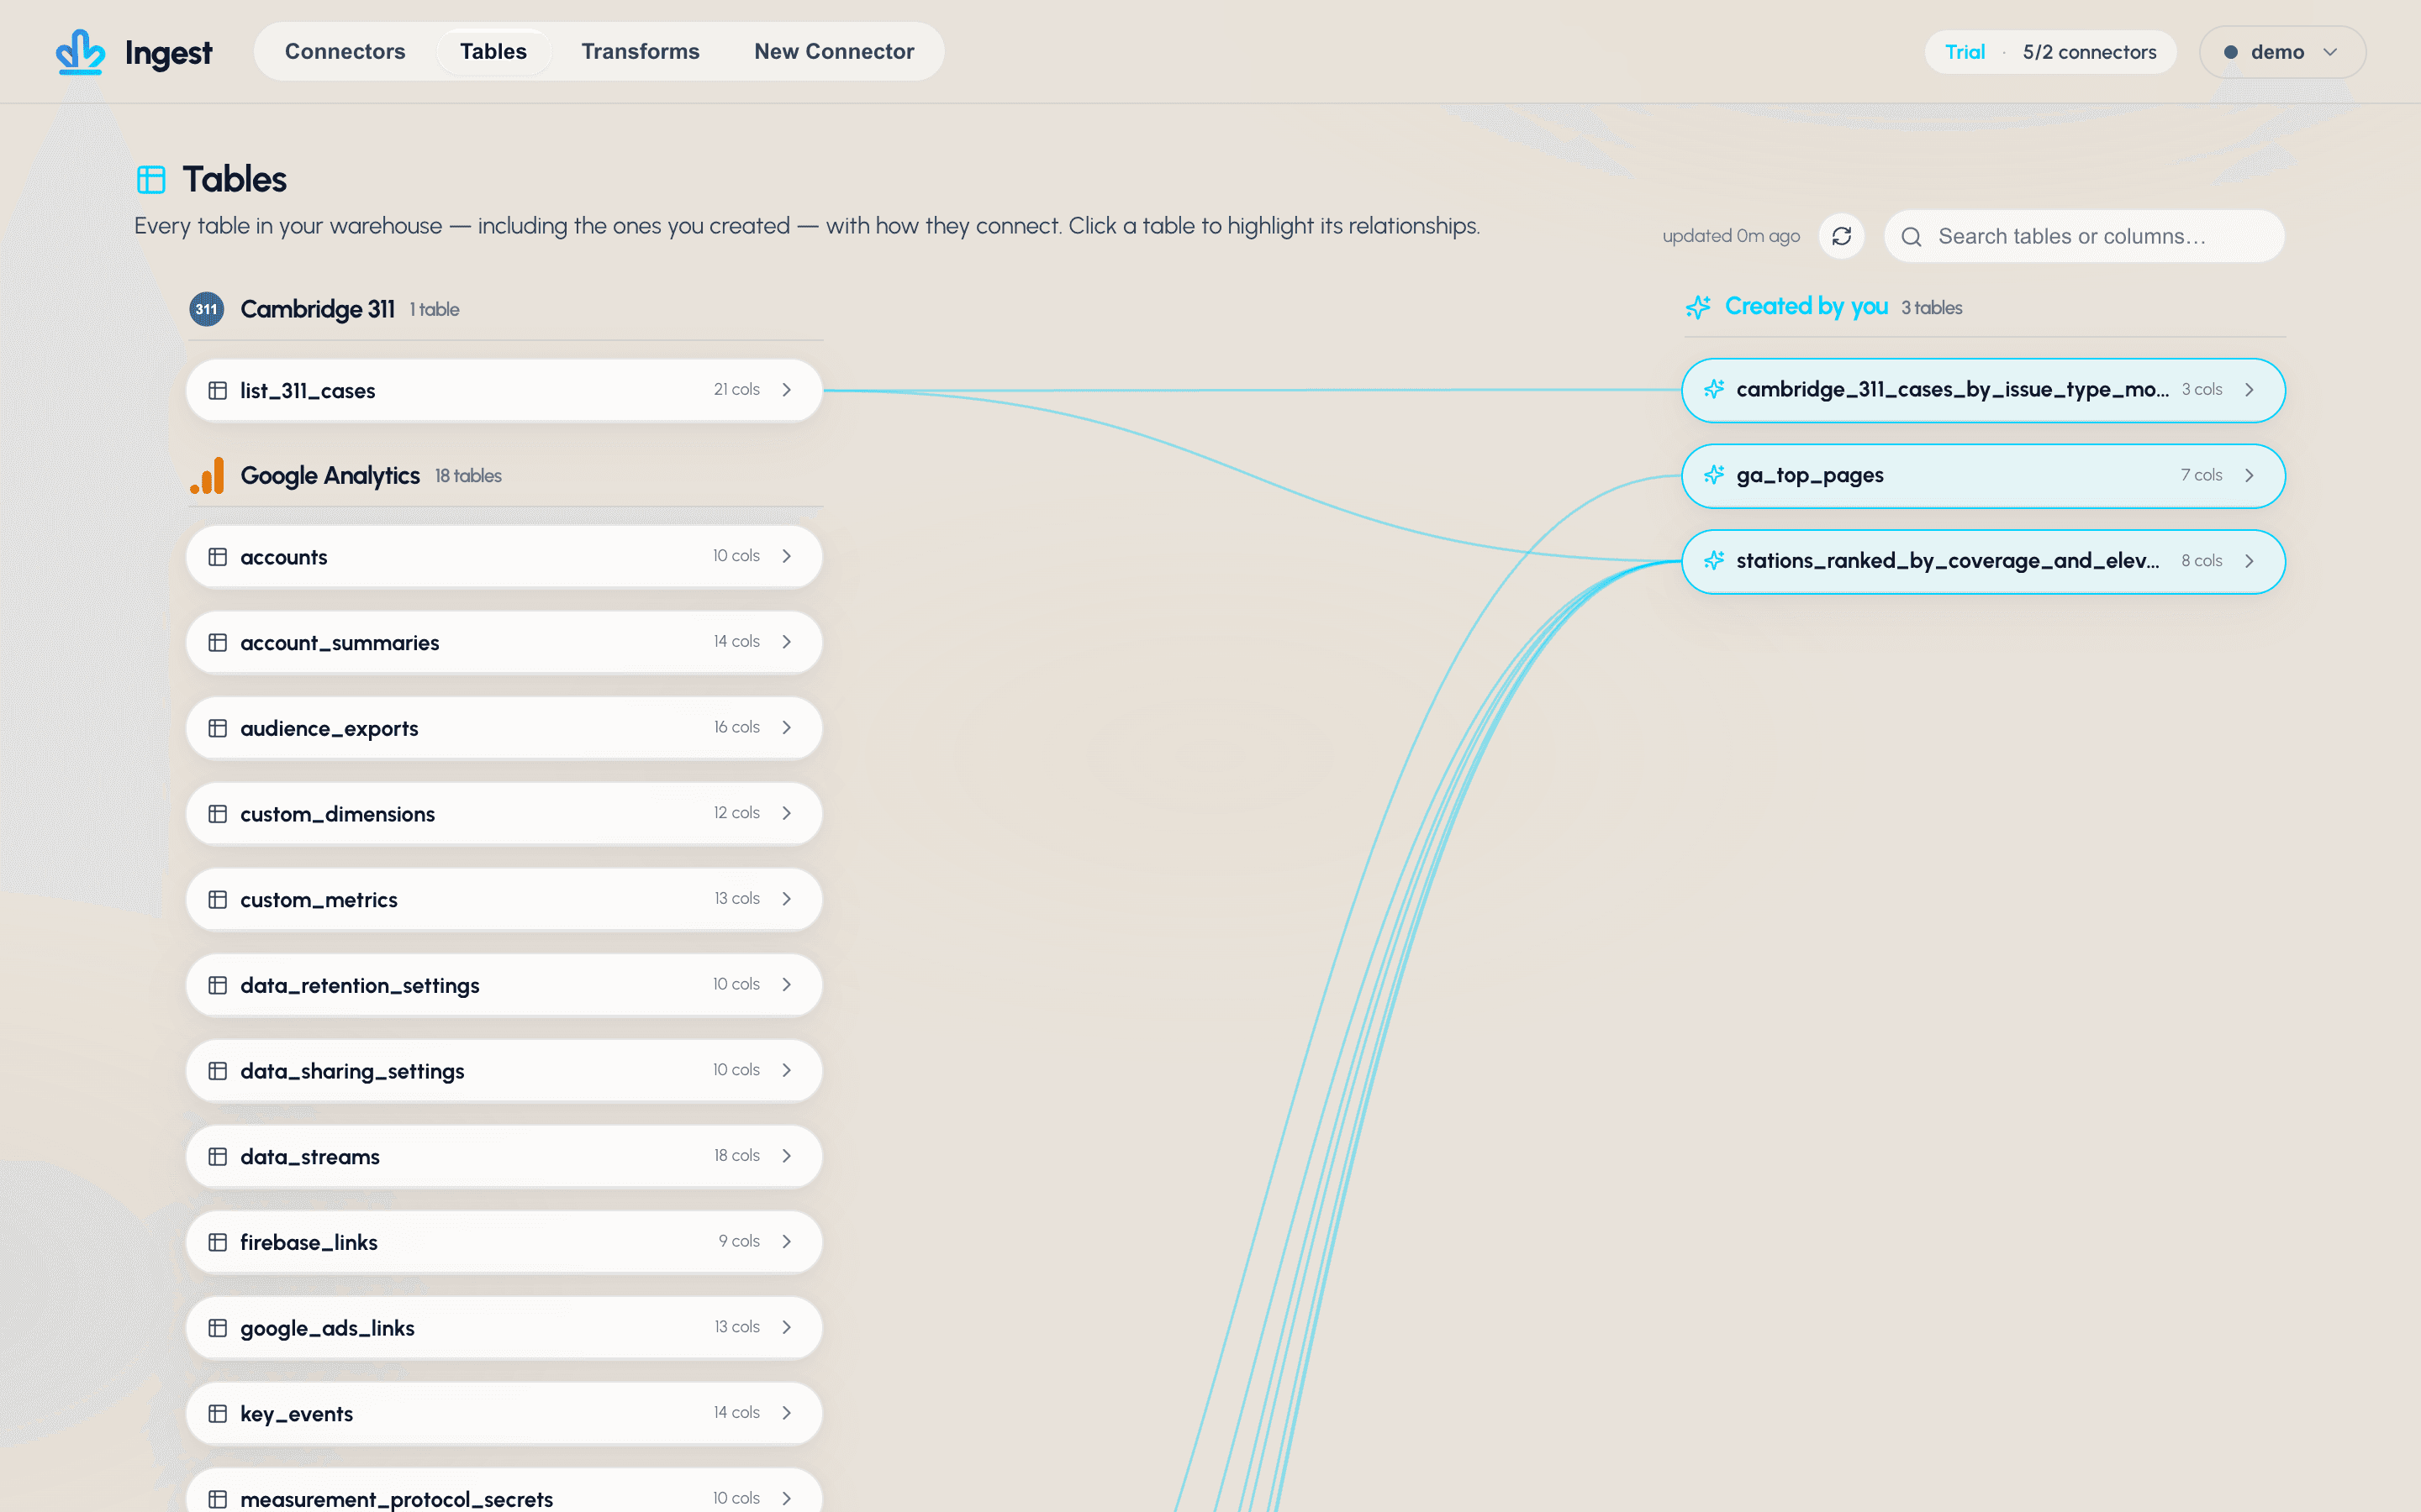The height and width of the screenshot is (1512, 2421).
Task: Expand key_events chevron
Action: [x=786, y=1413]
